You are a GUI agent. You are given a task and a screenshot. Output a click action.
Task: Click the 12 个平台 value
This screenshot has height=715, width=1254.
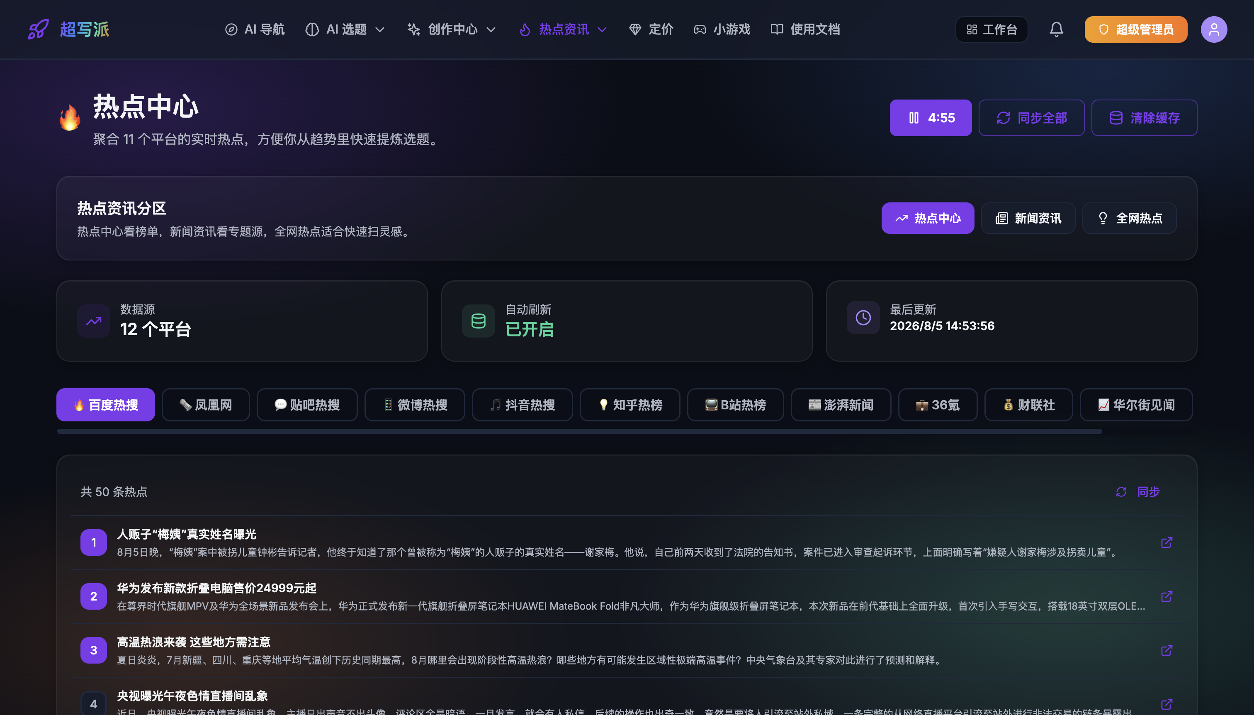(155, 329)
